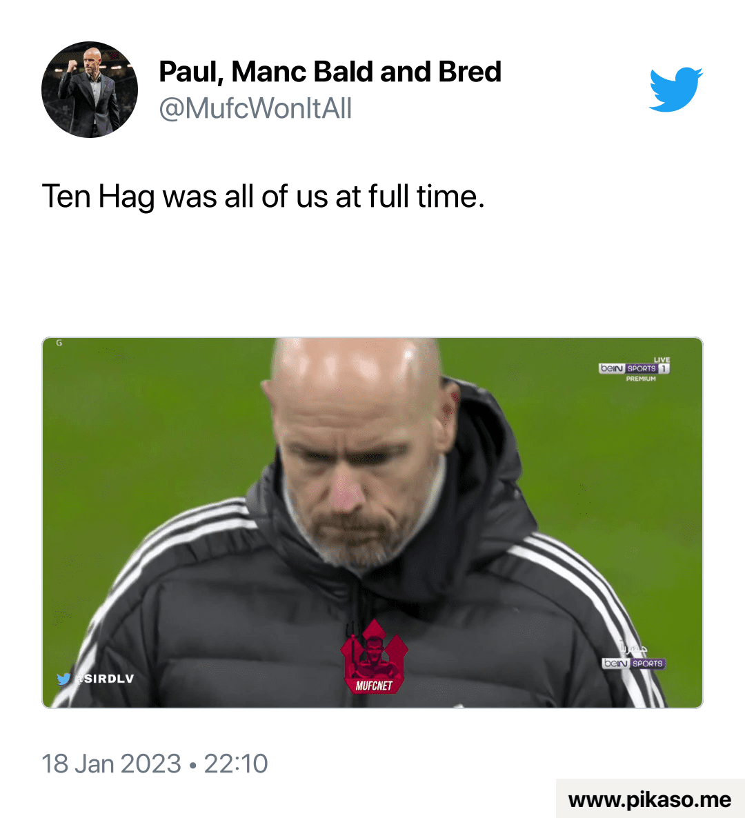Click the channel number 1 badge

(664, 368)
